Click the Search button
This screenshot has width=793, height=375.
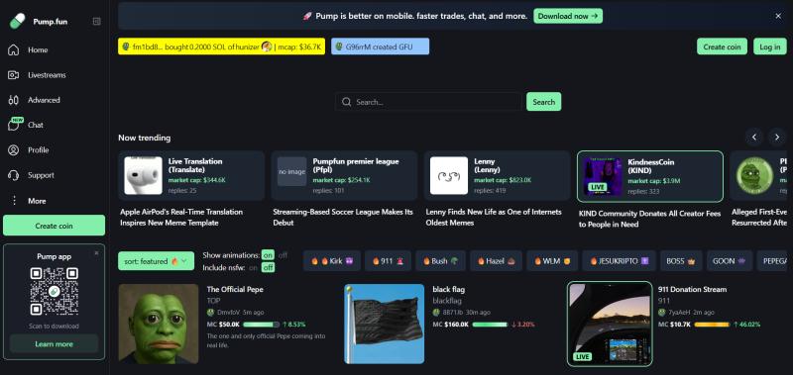(543, 102)
